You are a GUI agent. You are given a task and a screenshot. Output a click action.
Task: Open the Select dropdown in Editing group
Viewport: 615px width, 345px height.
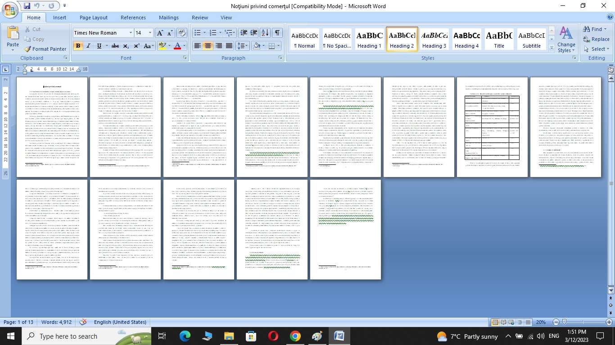pyautogui.click(x=598, y=49)
